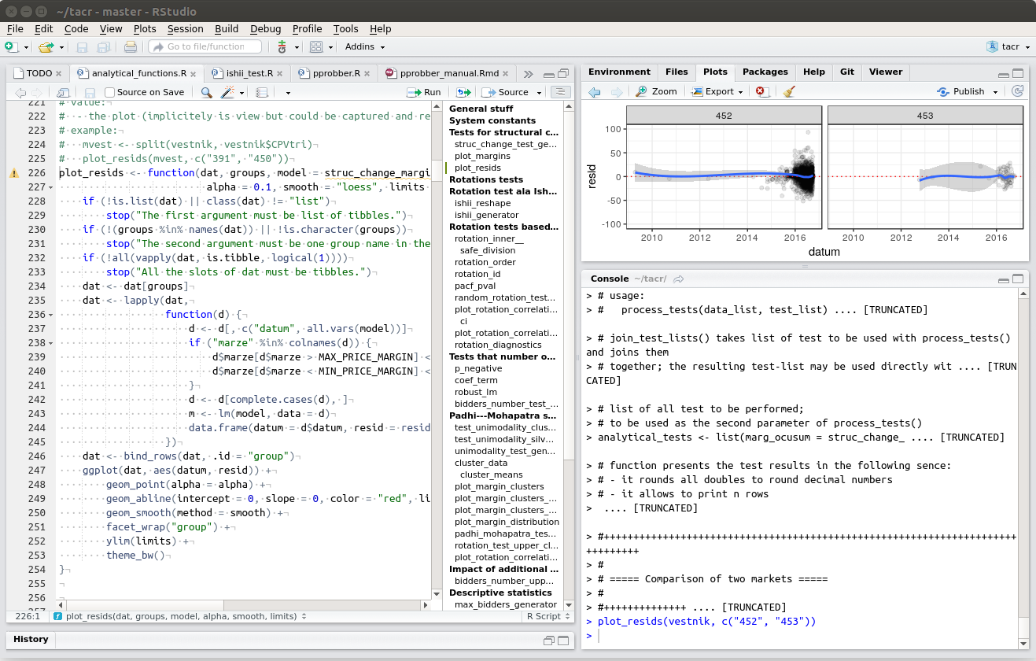This screenshot has height=661, width=1036.
Task: Click Find/Replace magnifier in editor toolbar
Action: point(206,92)
